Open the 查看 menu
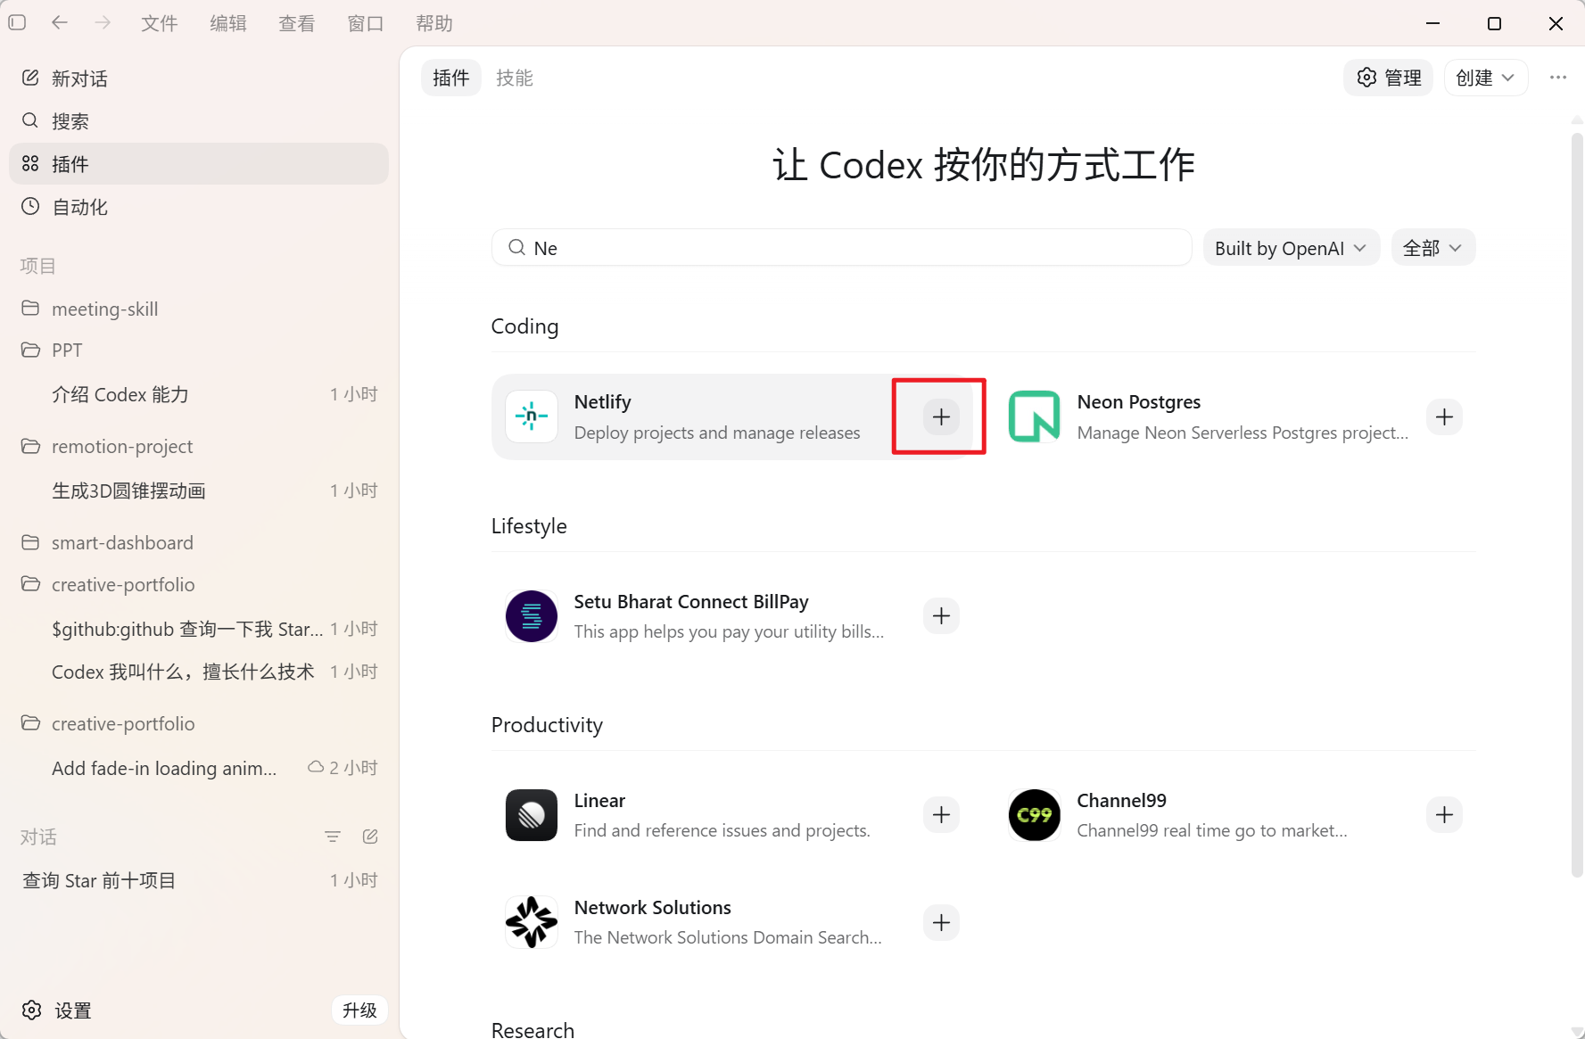This screenshot has width=1585, height=1039. (297, 23)
